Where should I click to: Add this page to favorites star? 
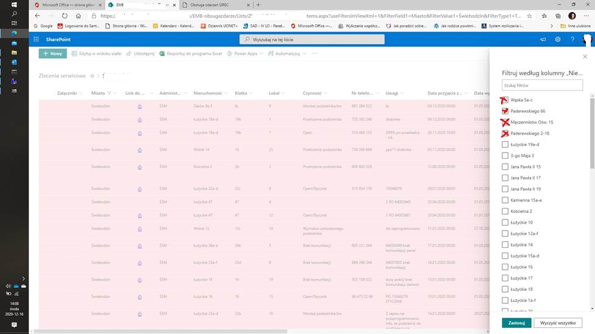(529, 16)
